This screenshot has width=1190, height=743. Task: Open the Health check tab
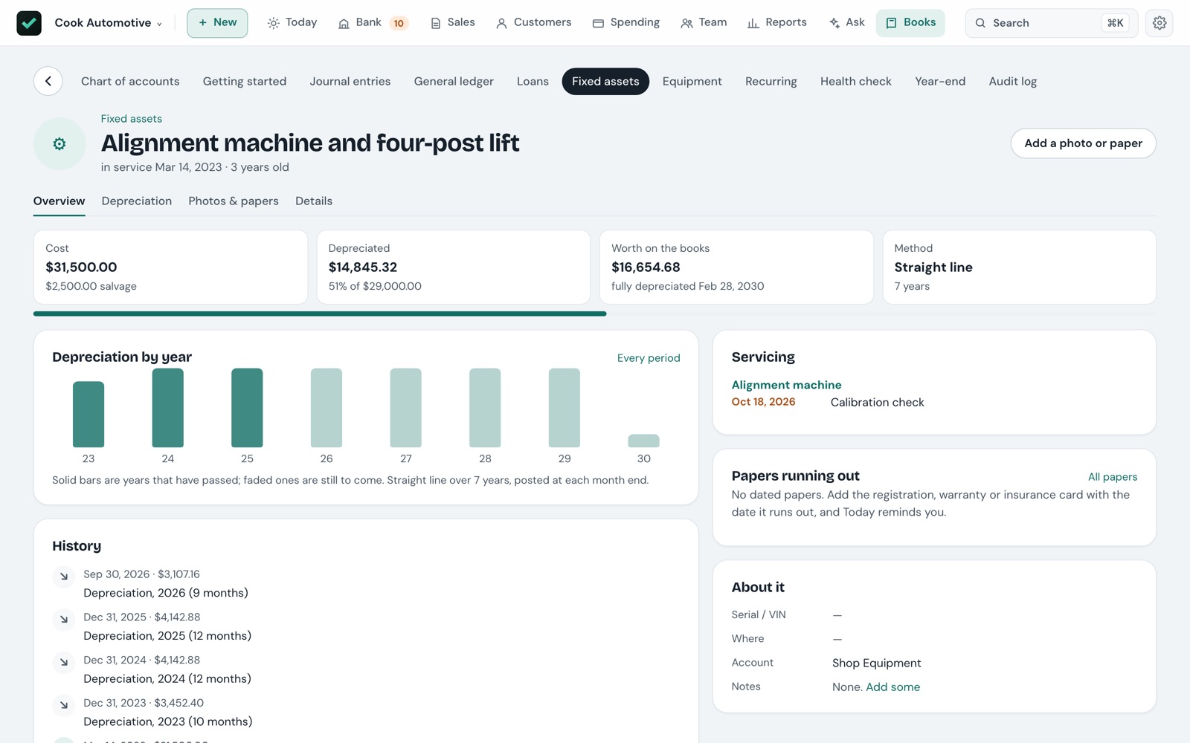856,81
